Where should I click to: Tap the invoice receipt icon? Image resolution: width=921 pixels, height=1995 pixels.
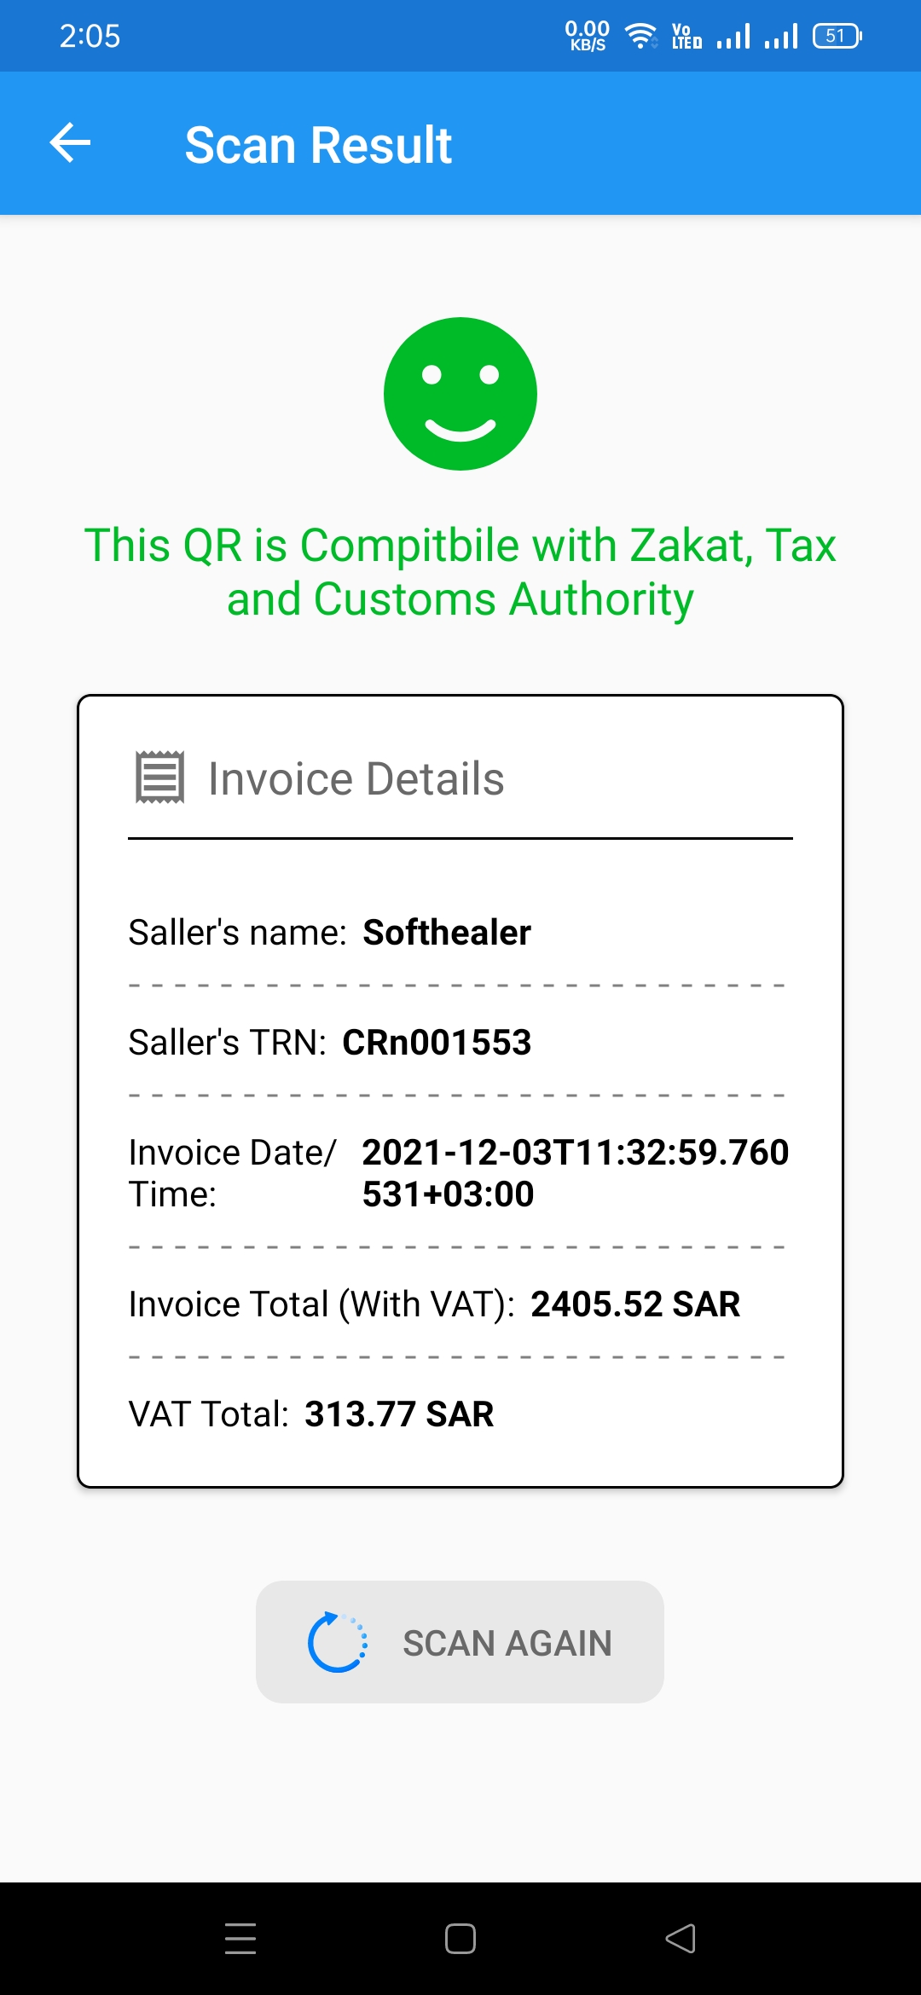159,777
